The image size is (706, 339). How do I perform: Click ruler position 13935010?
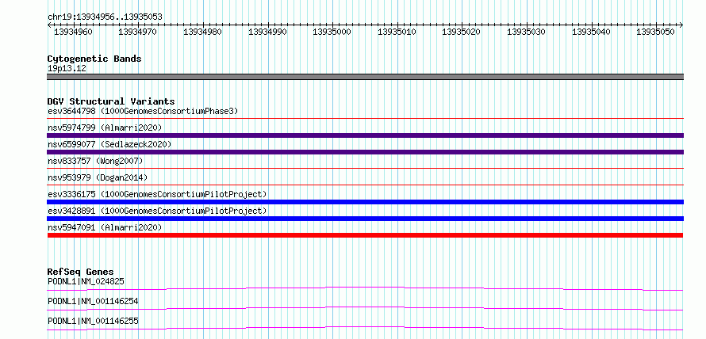tap(397, 32)
